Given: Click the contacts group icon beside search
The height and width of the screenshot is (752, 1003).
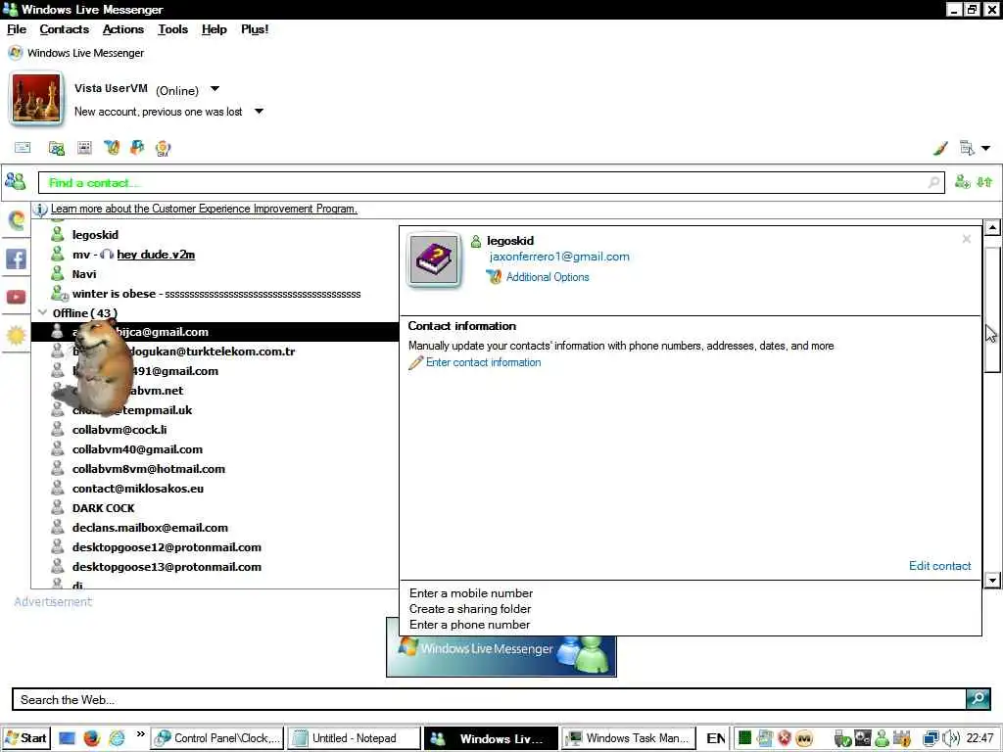Looking at the screenshot, I should (x=16, y=181).
